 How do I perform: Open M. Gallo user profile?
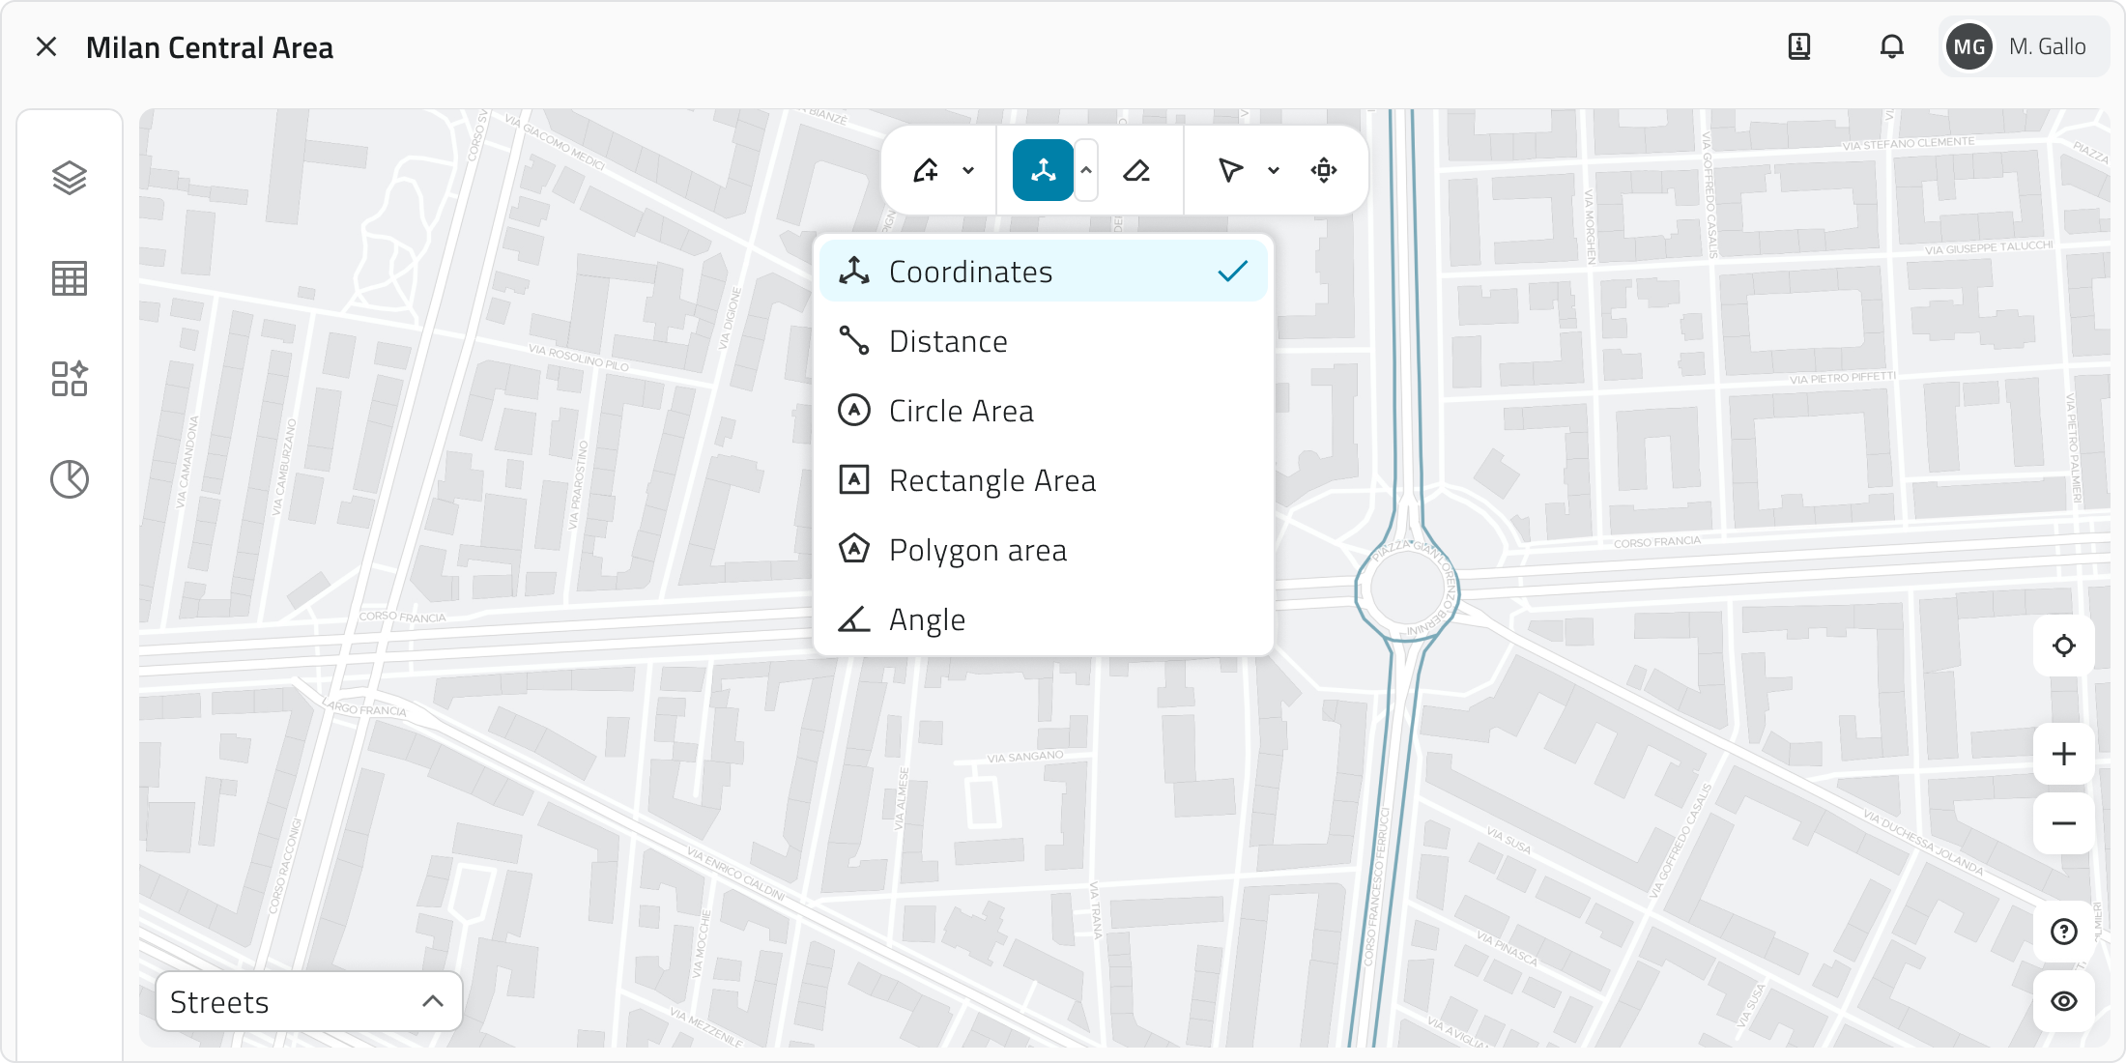pyautogui.click(x=2025, y=46)
